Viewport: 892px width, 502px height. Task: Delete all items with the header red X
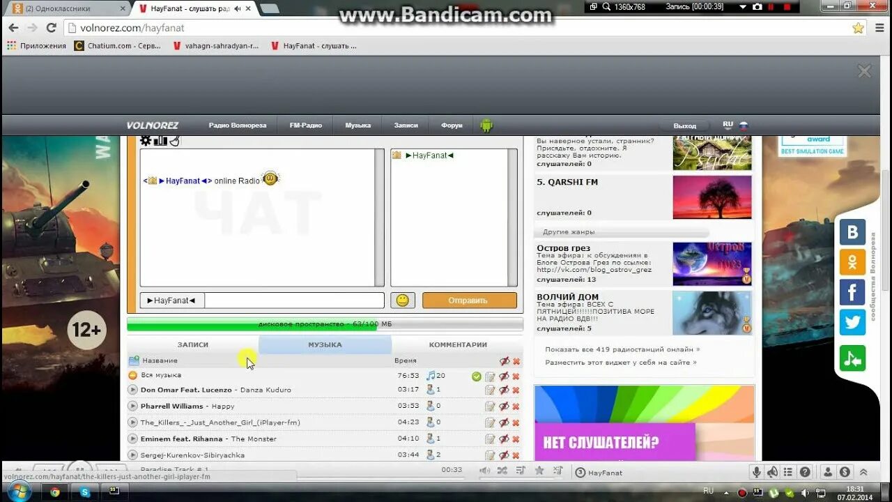(x=516, y=361)
